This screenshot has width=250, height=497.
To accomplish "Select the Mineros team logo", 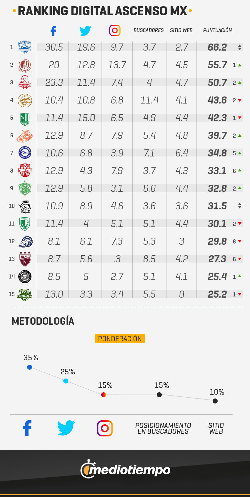I will [25, 170].
